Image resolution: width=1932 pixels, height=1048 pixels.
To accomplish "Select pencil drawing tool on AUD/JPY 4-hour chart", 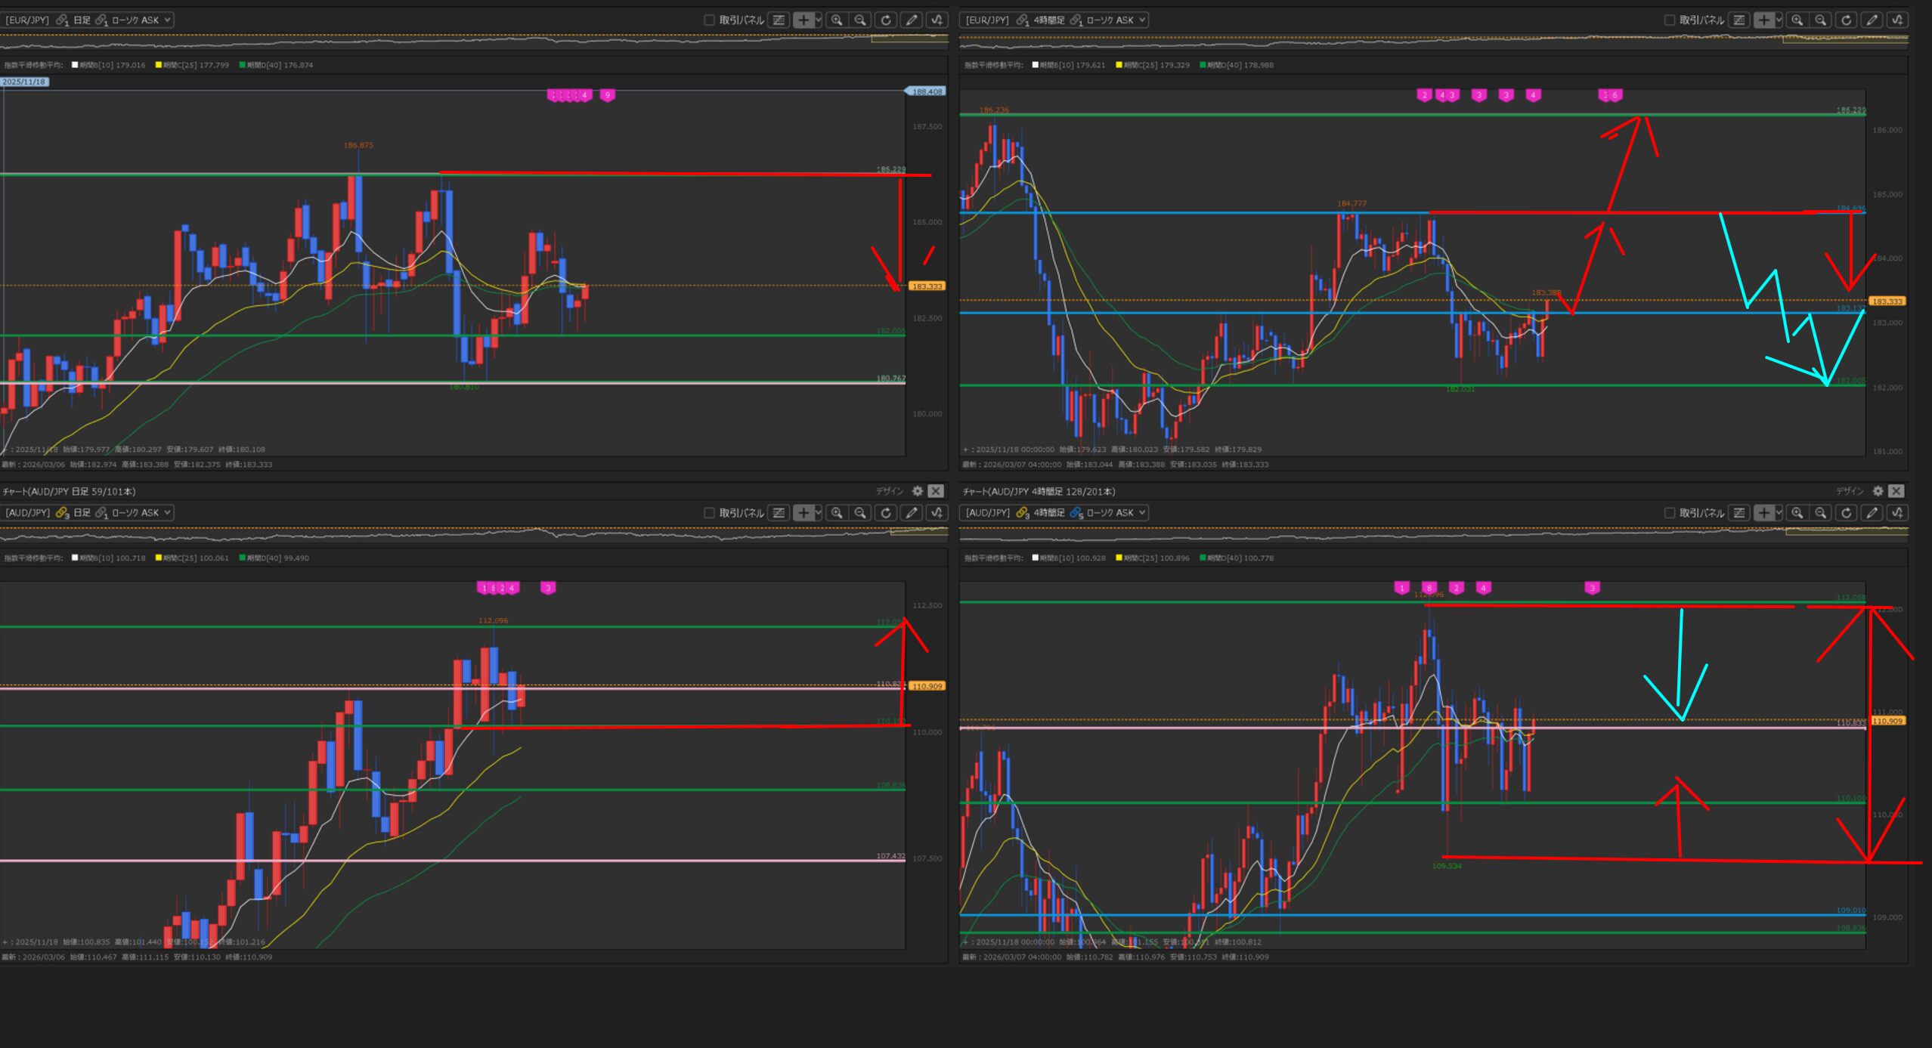I will click(x=1872, y=513).
